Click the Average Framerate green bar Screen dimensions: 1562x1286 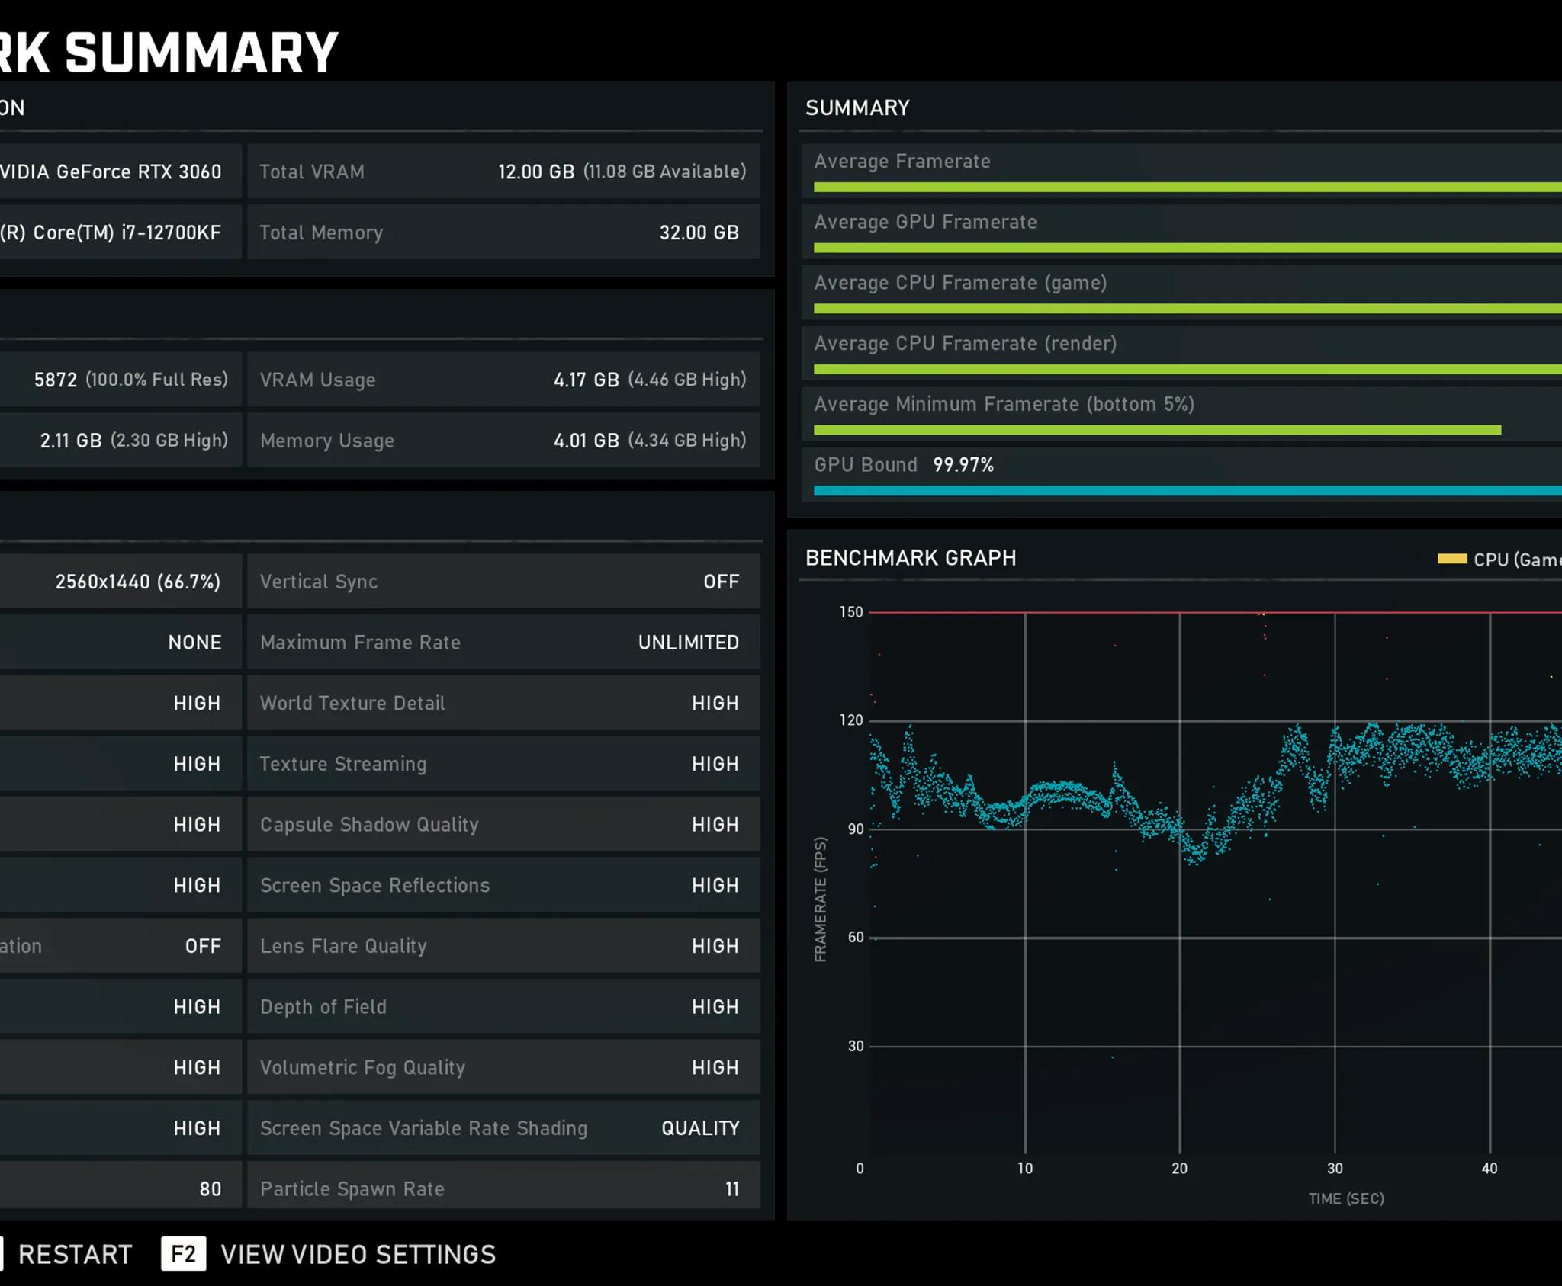click(1188, 187)
